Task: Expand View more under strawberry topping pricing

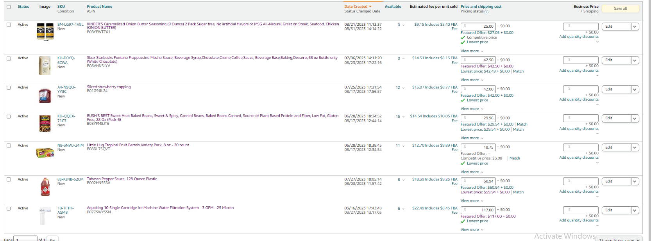Action: [x=472, y=109]
